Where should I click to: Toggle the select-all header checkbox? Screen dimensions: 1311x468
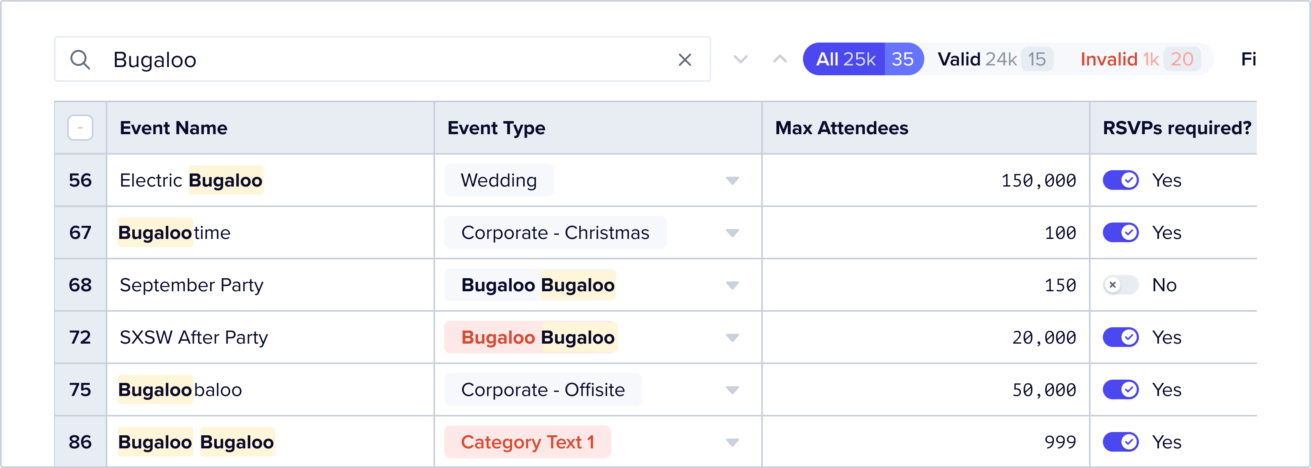pos(80,128)
